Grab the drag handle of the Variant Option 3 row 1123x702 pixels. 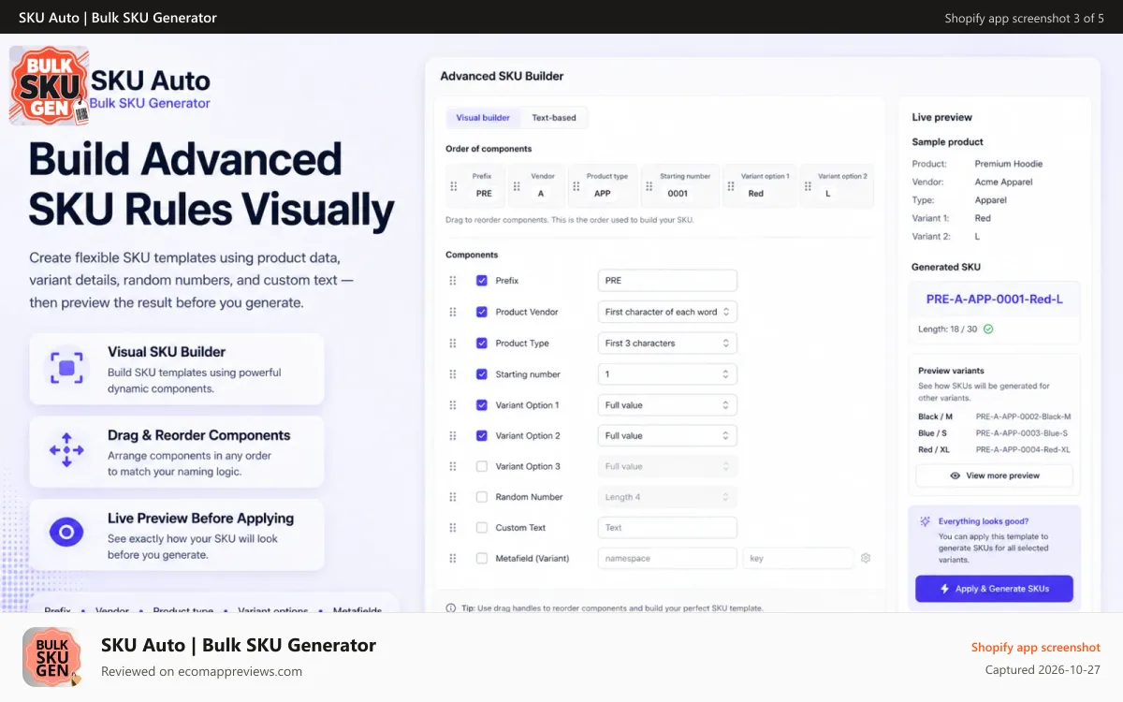pos(453,466)
